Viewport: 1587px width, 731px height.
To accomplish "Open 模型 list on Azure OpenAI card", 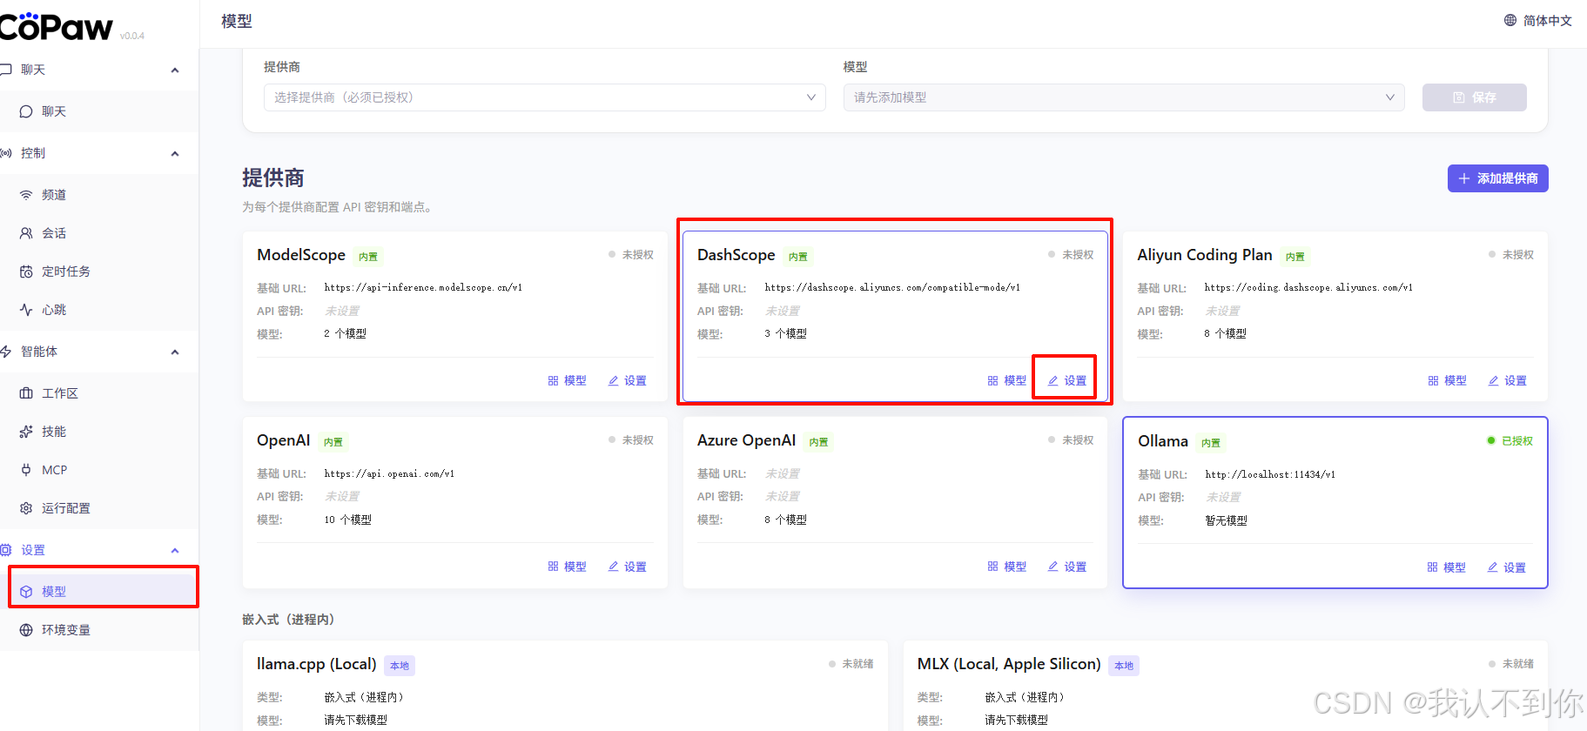I will [x=1007, y=567].
